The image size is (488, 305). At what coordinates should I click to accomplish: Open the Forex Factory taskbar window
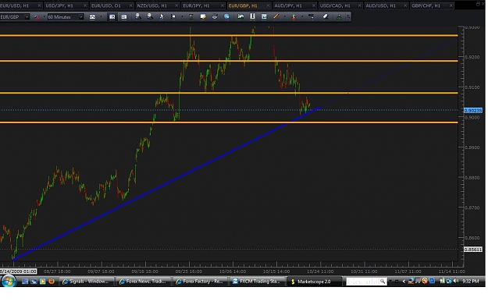[x=201, y=282]
